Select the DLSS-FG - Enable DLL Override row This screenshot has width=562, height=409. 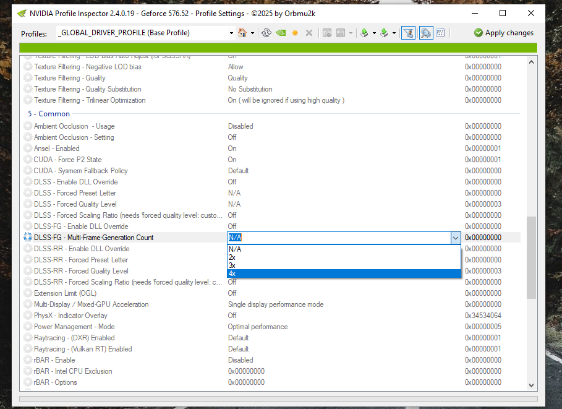[x=270, y=226]
